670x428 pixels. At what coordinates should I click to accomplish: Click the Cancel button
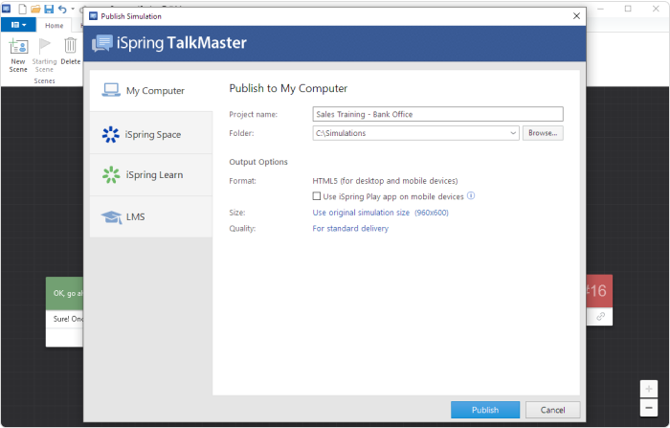point(552,410)
